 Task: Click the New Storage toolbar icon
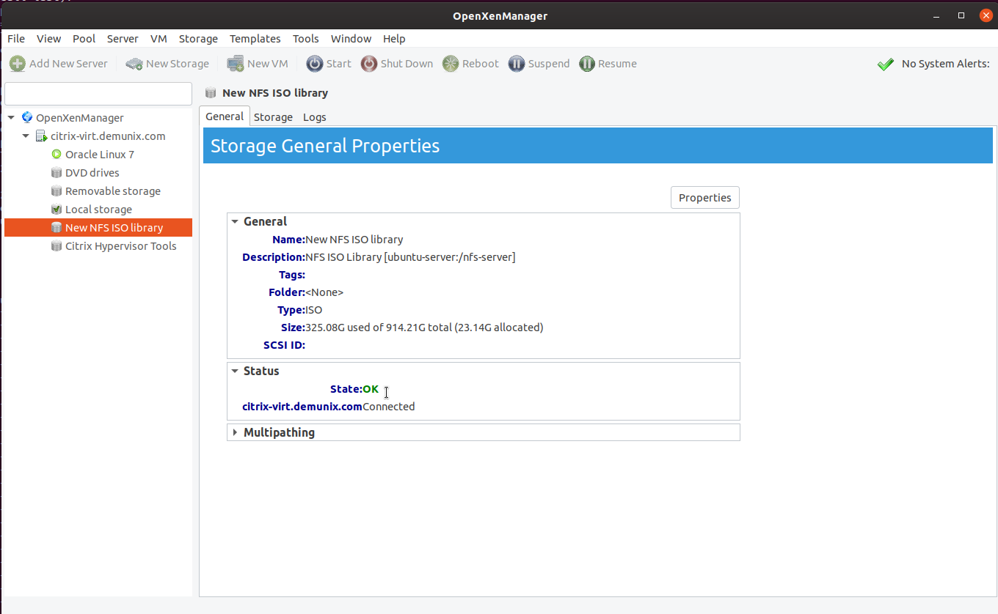tap(134, 64)
